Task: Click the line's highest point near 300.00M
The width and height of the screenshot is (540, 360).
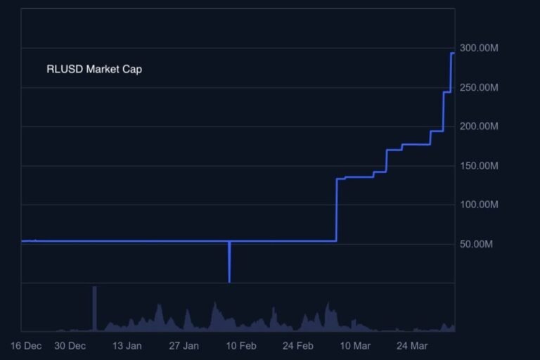Action: (452, 53)
